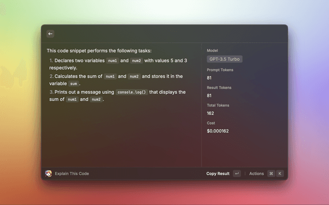This screenshot has height=205, width=329.
Task: Click the back arrow button
Action: click(50, 34)
